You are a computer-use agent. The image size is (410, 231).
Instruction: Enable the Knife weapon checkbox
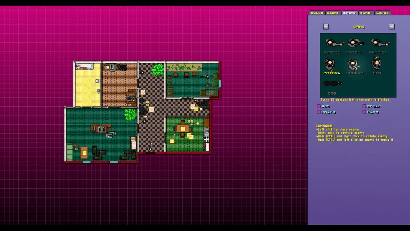[x=318, y=112]
